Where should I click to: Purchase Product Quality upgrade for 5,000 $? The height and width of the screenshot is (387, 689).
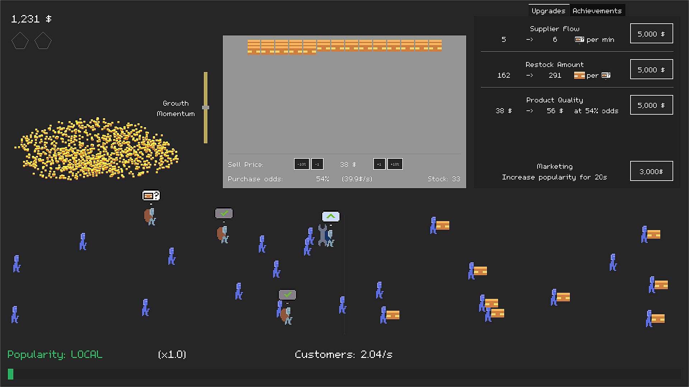[x=651, y=105]
